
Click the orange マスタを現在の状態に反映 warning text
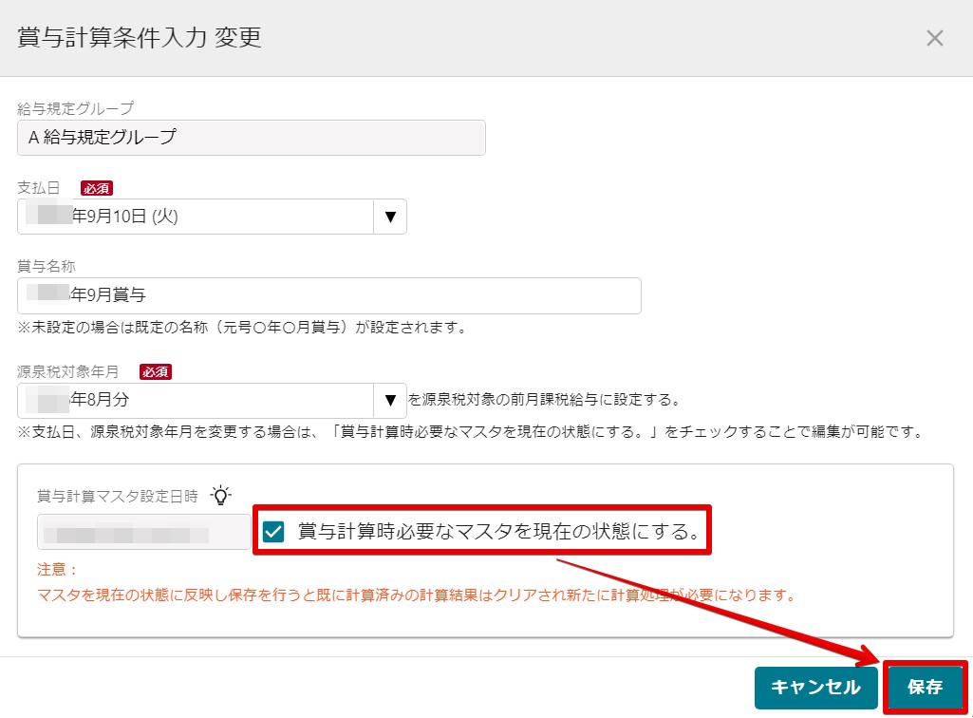[417, 595]
